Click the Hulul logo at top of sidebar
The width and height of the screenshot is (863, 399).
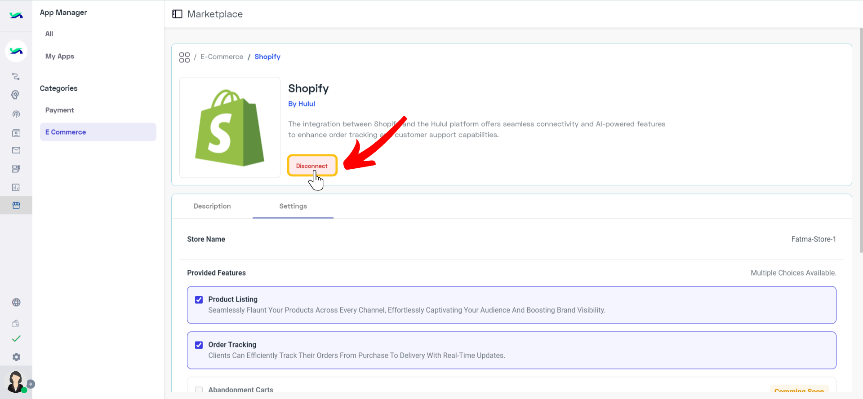click(16, 15)
